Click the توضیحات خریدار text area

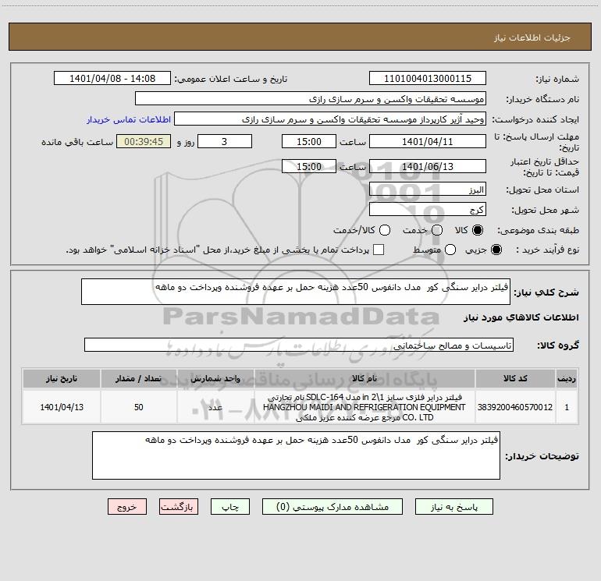[297, 455]
